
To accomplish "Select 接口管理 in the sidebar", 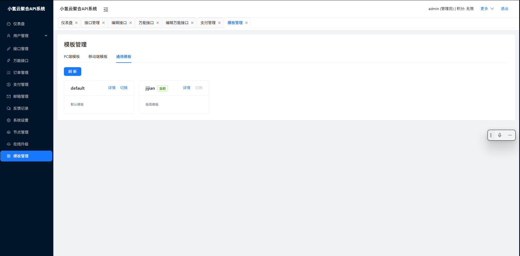I will (x=21, y=49).
